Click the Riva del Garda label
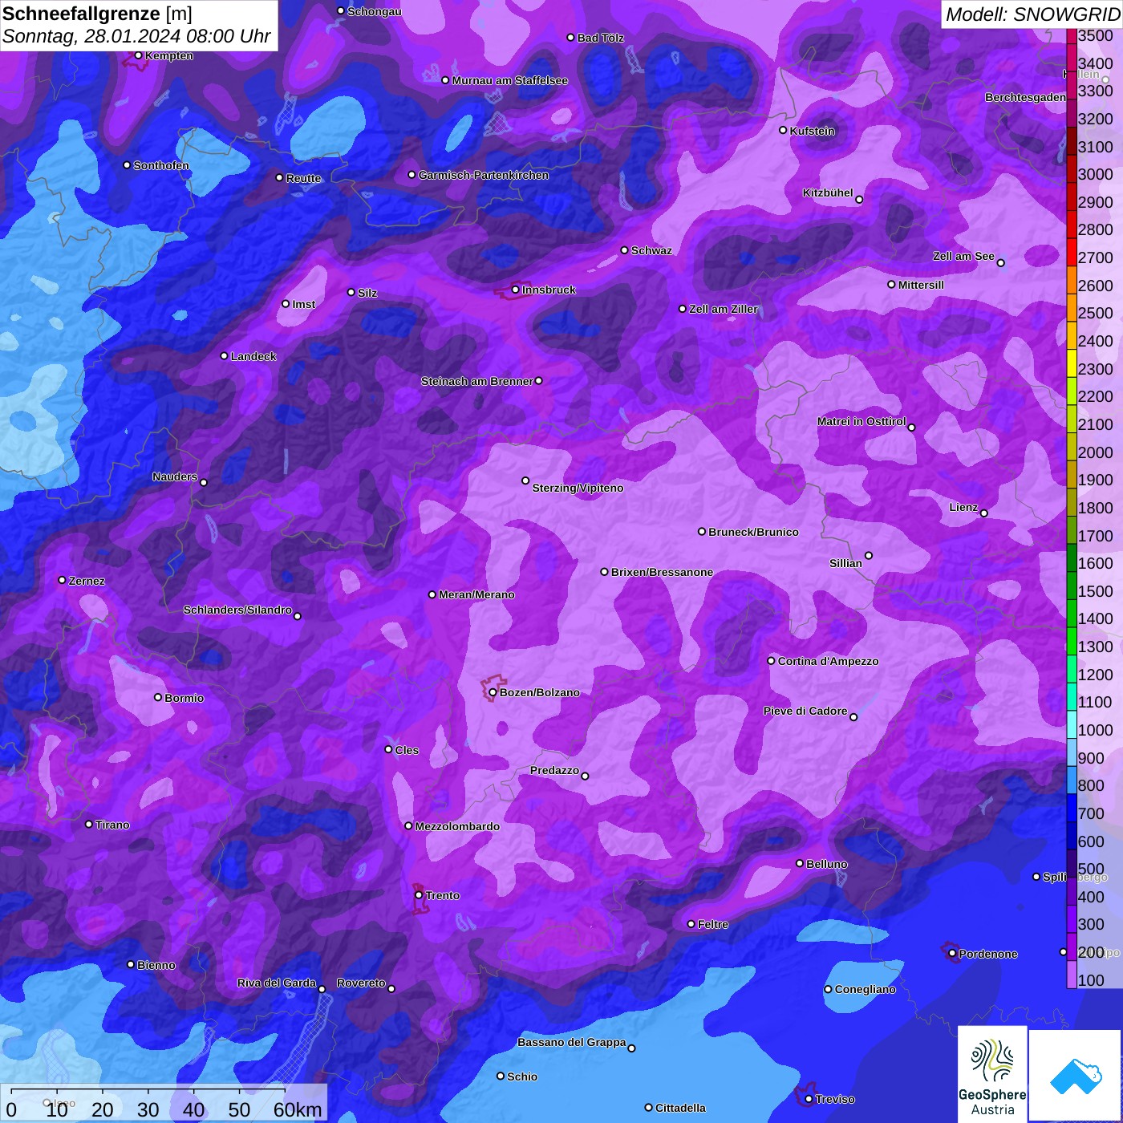Image resolution: width=1123 pixels, height=1123 pixels. [277, 983]
